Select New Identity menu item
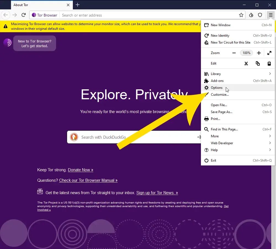 (x=238, y=36)
